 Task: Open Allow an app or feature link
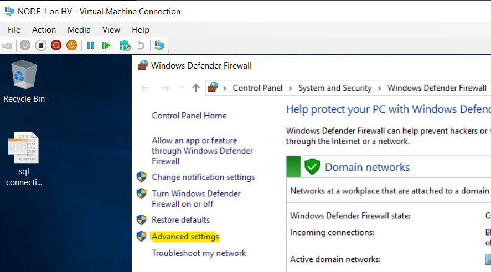pos(202,151)
